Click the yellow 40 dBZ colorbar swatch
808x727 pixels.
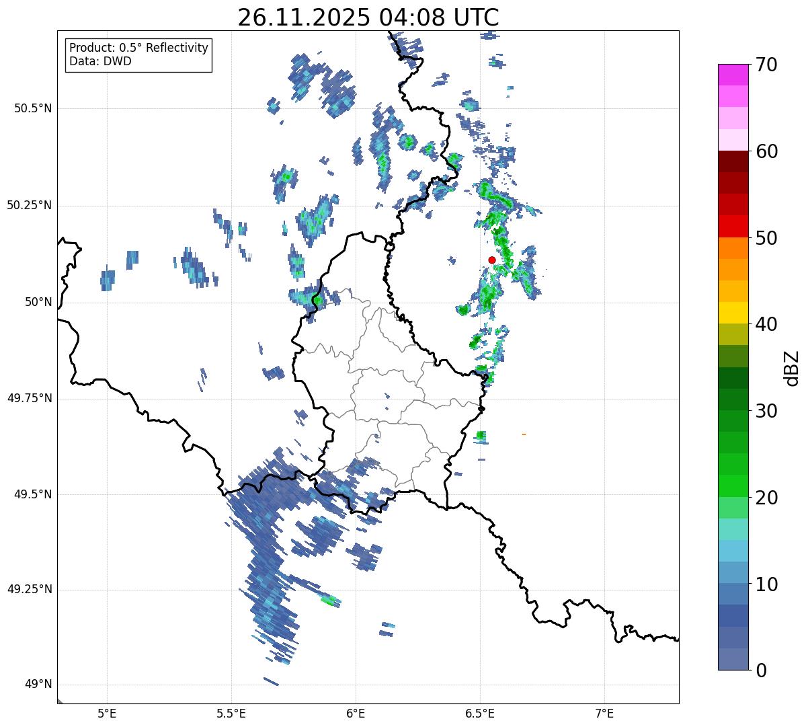(x=733, y=313)
